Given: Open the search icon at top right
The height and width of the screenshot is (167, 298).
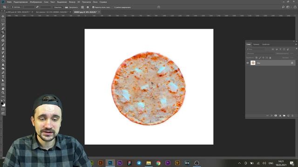Looking at the screenshot, I should click(283, 7).
